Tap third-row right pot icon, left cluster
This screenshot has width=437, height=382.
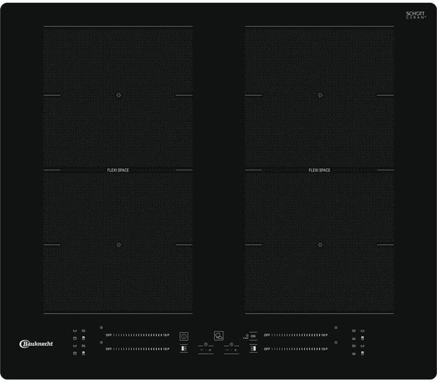pyautogui.click(x=84, y=346)
